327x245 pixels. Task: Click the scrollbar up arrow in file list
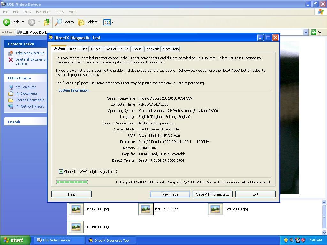click(x=324, y=202)
